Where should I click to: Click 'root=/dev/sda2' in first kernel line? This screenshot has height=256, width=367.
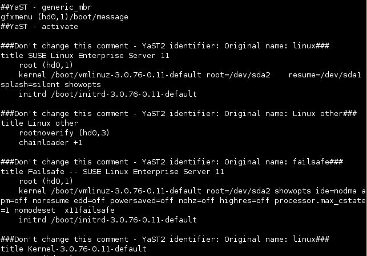tap(238, 75)
